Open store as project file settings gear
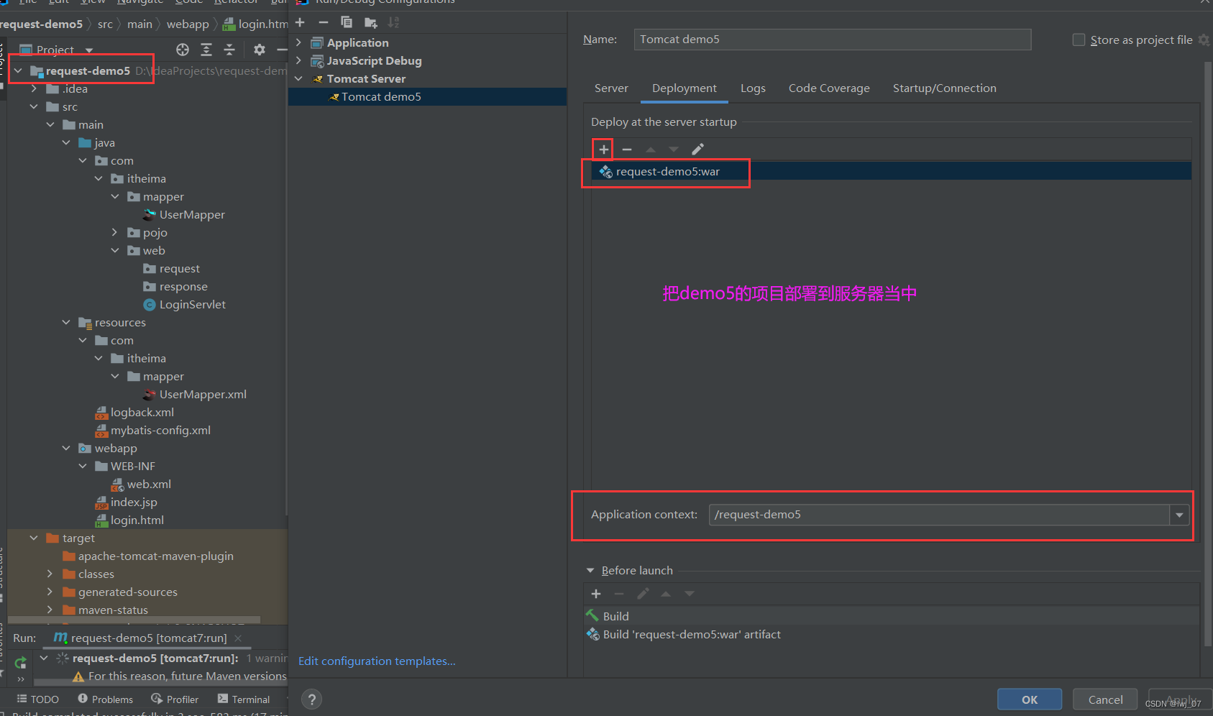Screen dimensions: 1213x716 [x=1204, y=40]
